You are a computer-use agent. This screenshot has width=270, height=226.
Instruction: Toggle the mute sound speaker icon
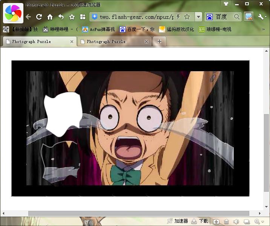(236, 221)
